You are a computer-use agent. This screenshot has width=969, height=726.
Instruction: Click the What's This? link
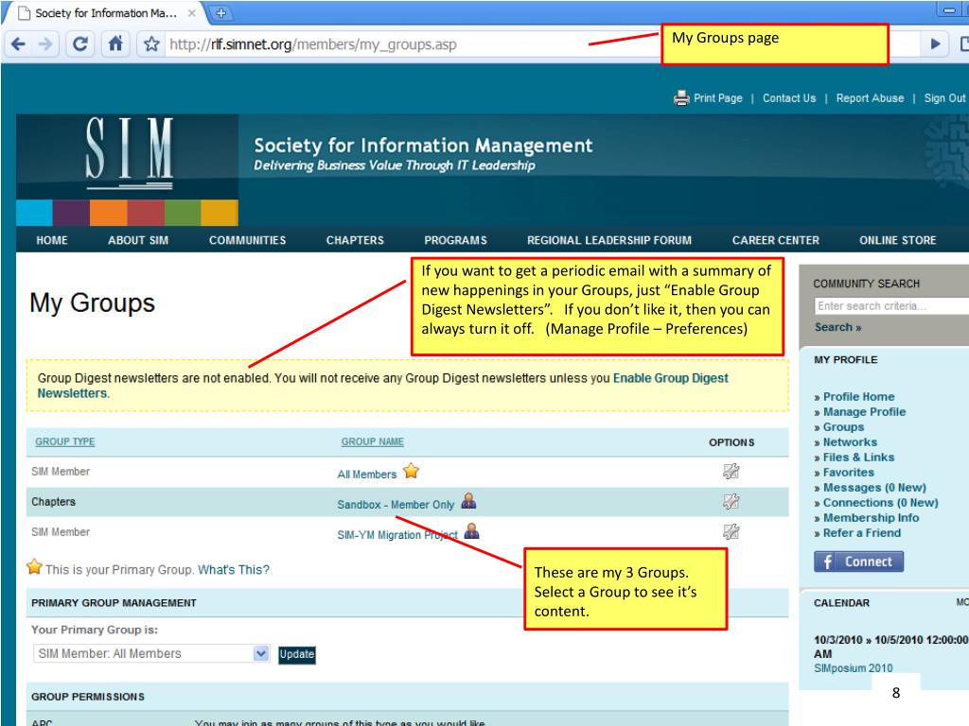(x=234, y=570)
